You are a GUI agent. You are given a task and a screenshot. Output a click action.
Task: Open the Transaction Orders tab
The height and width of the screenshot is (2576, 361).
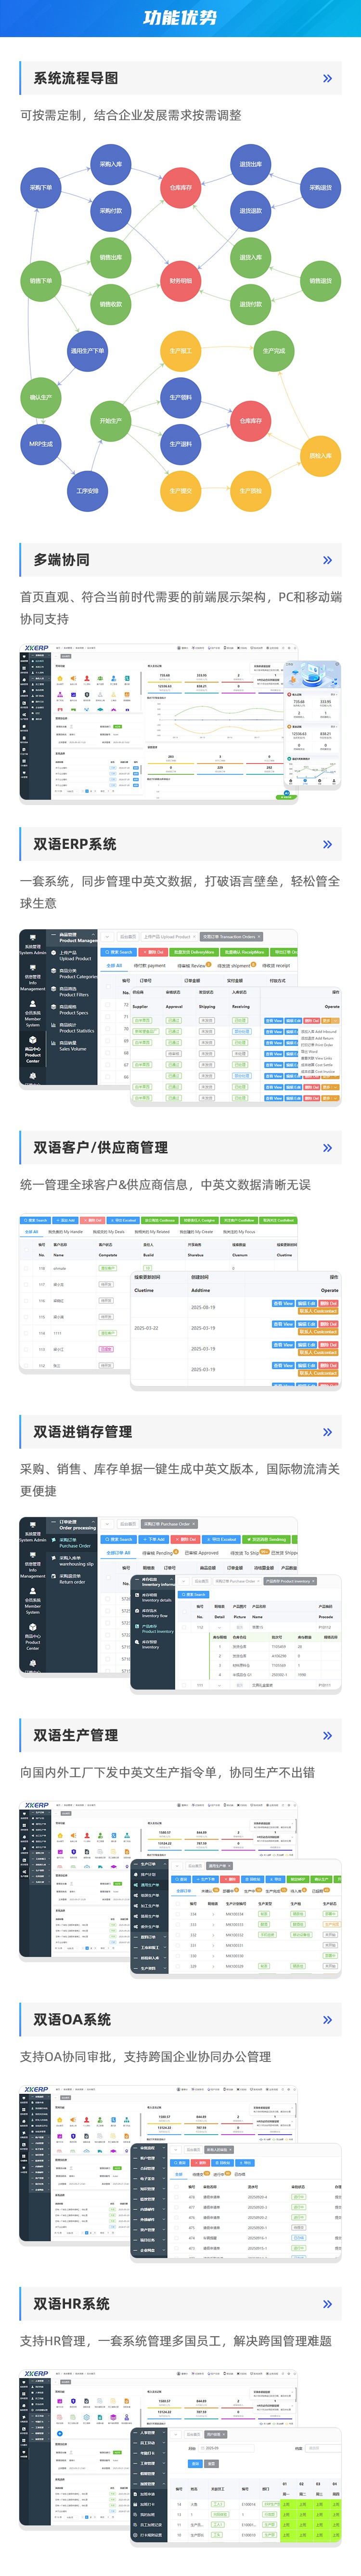click(230, 937)
